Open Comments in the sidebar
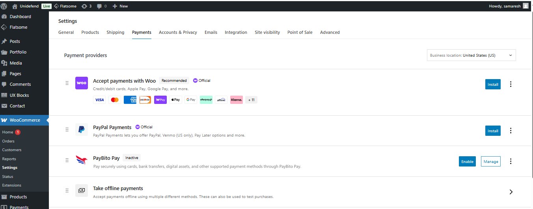This screenshot has width=533, height=209. click(x=24, y=84)
